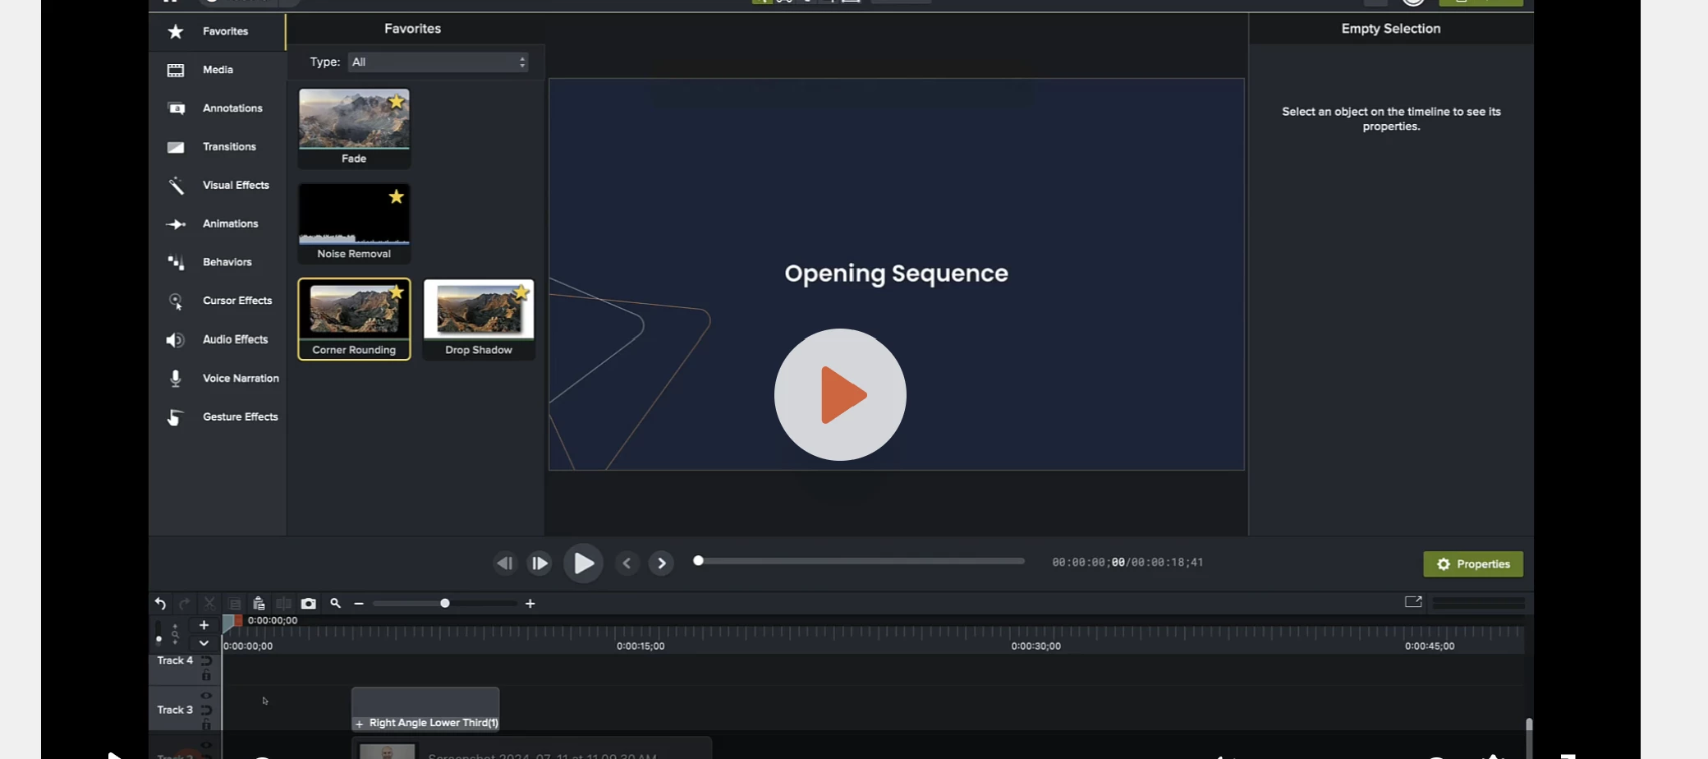1708x759 pixels.
Task: Open the Type filter dropdown in Favorites
Action: [438, 62]
